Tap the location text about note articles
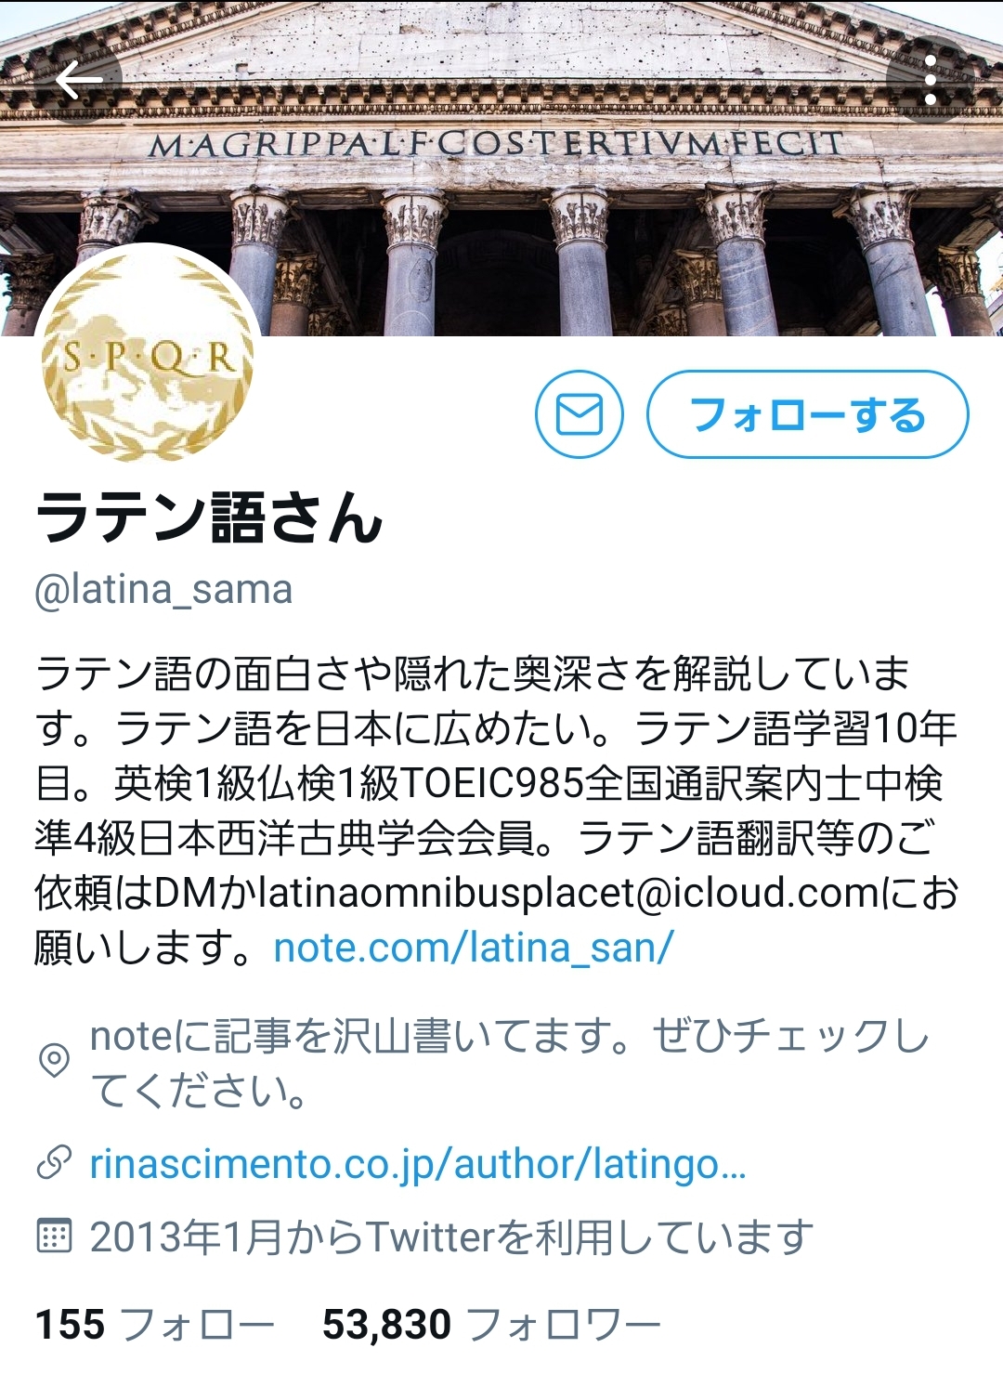 [x=509, y=1063]
